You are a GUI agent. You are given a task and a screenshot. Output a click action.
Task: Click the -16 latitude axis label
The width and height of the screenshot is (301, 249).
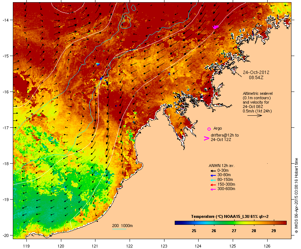tap(6, 92)
